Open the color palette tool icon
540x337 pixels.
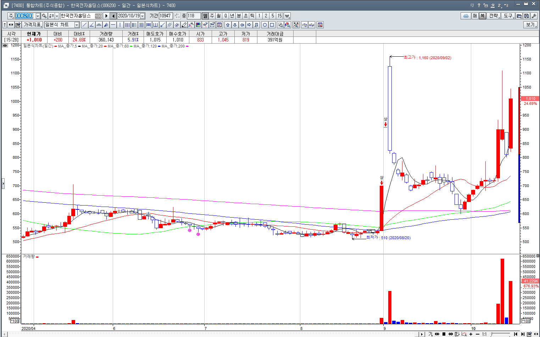point(198,25)
